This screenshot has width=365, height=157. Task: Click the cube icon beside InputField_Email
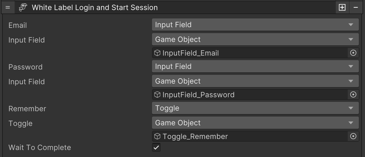pyautogui.click(x=158, y=53)
